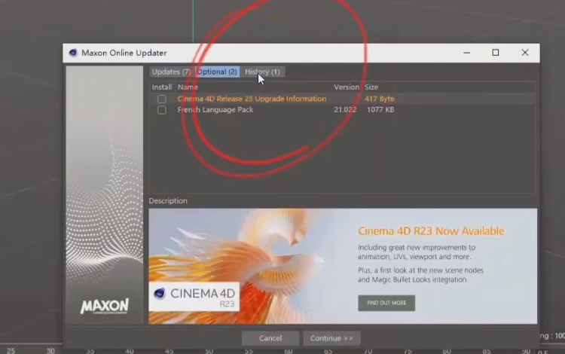Click the Install column header
Viewport: 565px width, 354px height.
tap(162, 87)
